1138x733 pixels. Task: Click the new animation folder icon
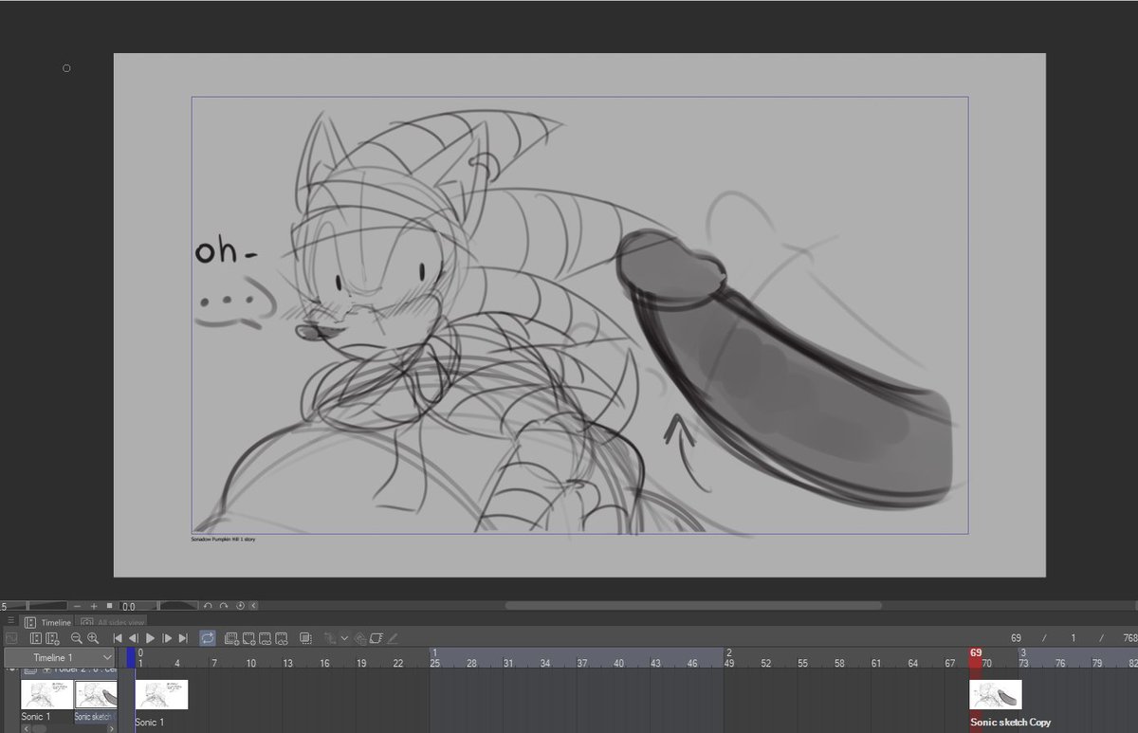(x=232, y=638)
